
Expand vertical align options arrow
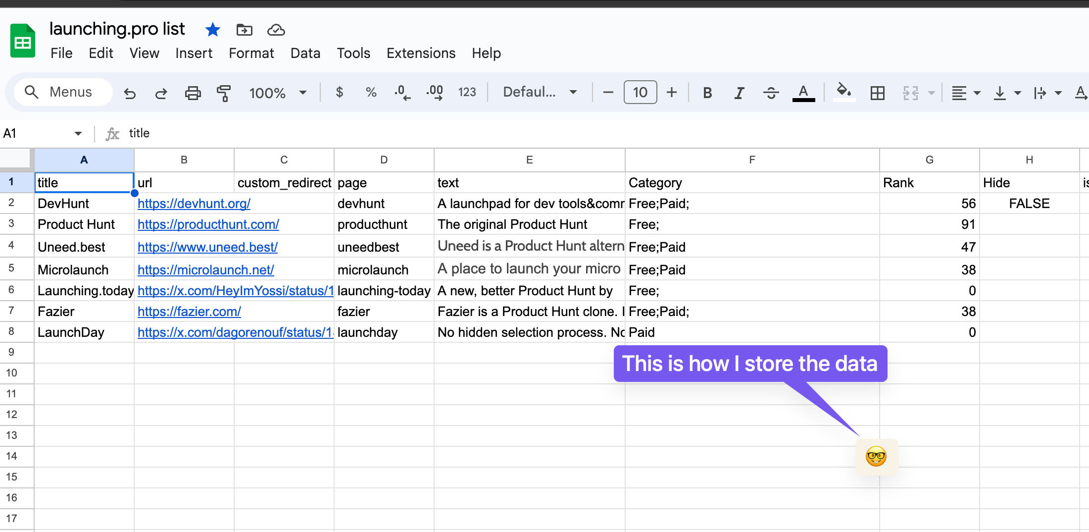click(1018, 93)
